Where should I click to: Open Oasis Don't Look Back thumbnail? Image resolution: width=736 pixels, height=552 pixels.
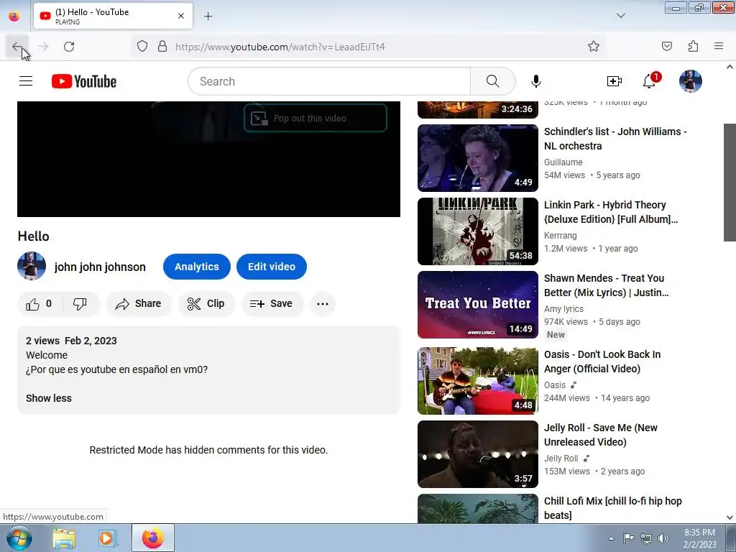coord(478,381)
